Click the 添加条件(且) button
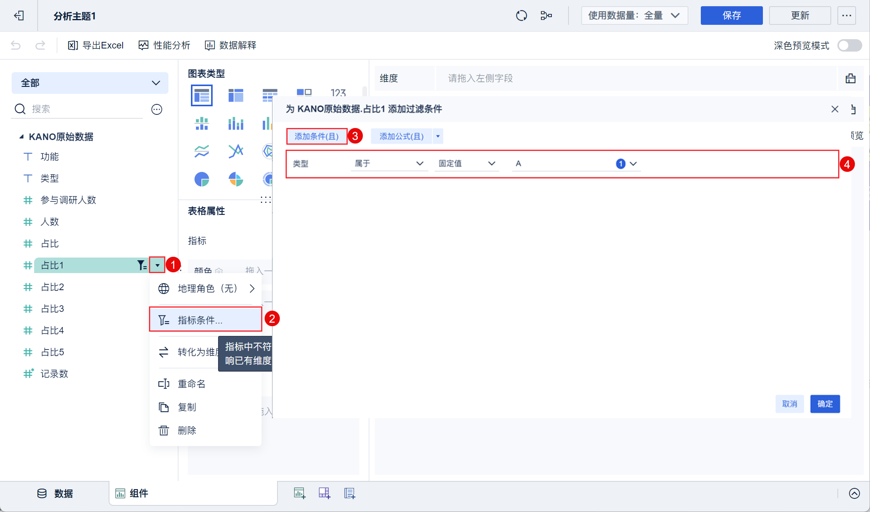The image size is (870, 512). (x=316, y=136)
